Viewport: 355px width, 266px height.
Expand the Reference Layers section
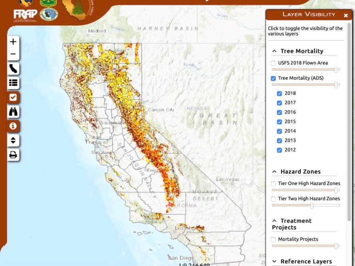[x=274, y=261]
